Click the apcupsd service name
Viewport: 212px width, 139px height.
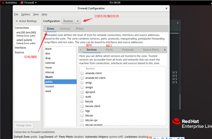[90, 92]
